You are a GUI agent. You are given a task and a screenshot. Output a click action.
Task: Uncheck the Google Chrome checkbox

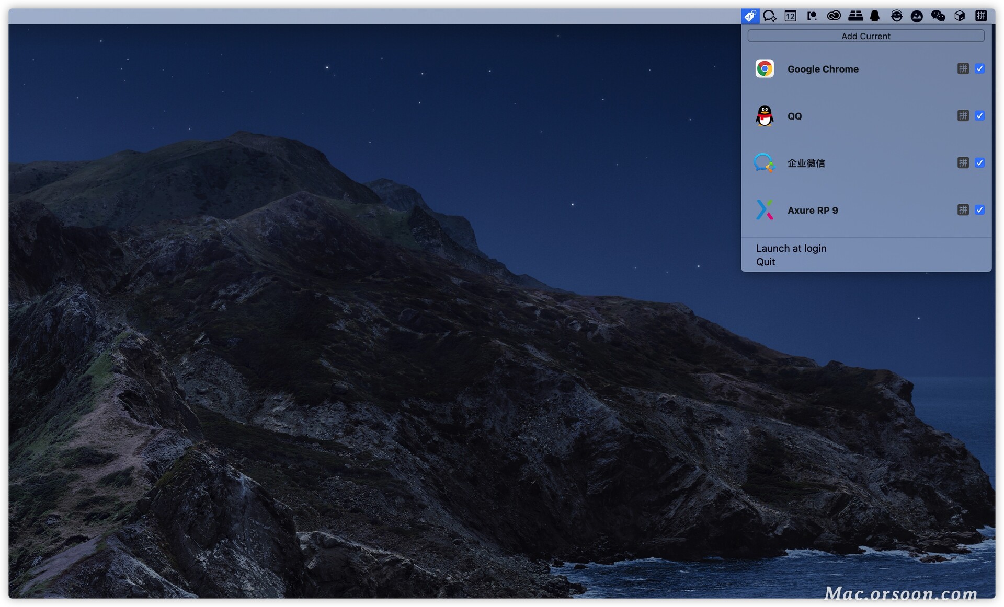pos(979,68)
